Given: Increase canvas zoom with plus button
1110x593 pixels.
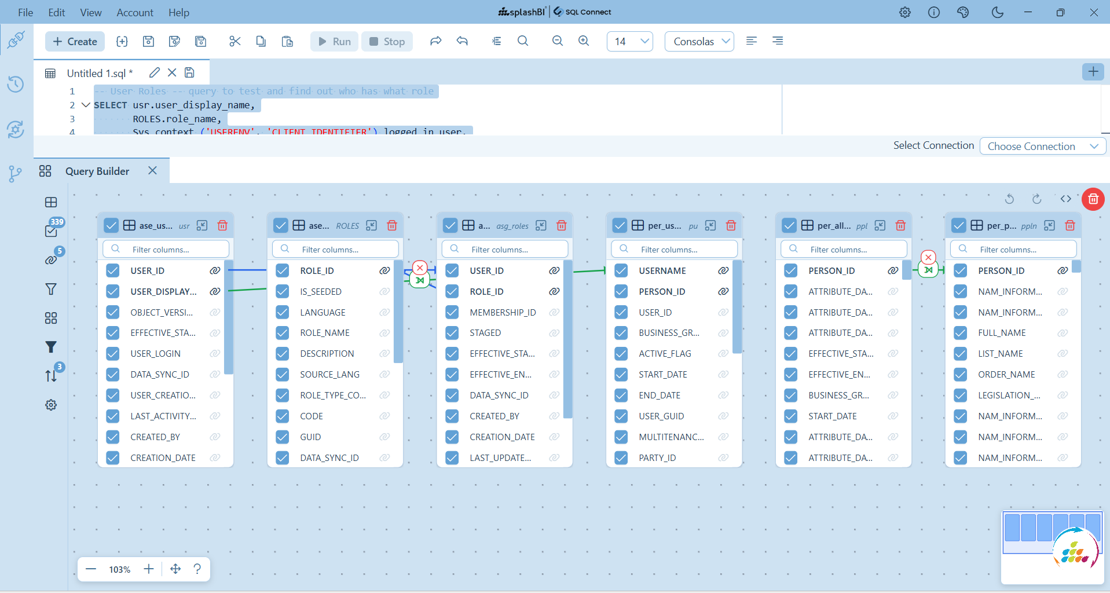Looking at the screenshot, I should [x=149, y=569].
